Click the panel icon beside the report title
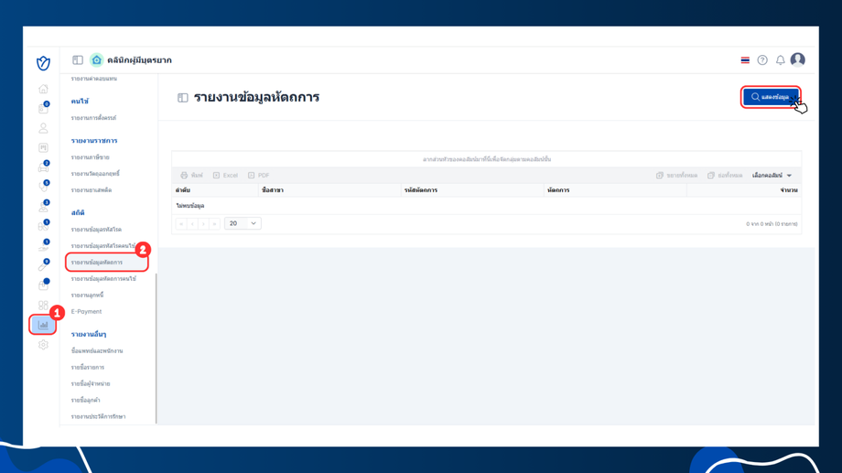The image size is (842, 473). click(x=182, y=98)
